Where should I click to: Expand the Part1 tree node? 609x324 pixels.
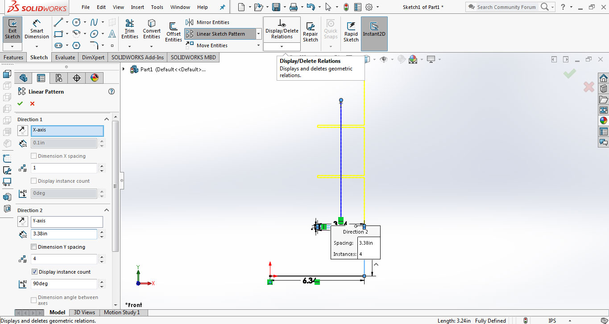point(124,69)
